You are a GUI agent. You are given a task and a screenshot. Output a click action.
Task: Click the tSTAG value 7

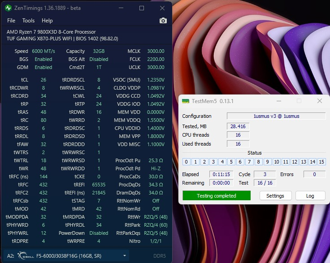pos(99,201)
